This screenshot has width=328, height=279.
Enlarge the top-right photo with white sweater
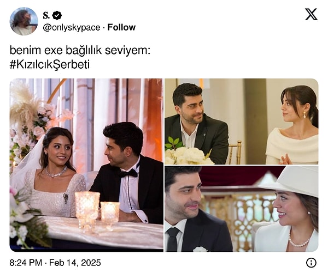click(242, 122)
